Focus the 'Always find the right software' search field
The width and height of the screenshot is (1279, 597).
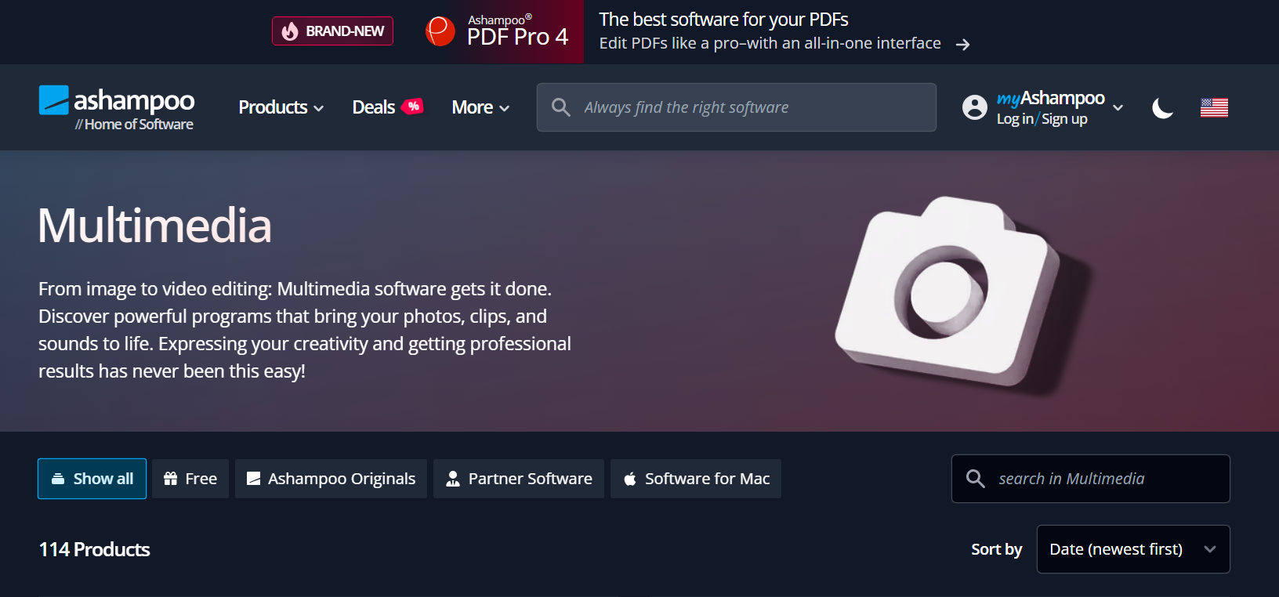[737, 107]
